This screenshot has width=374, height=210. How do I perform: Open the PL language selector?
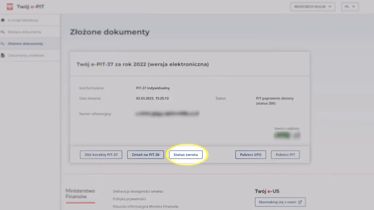pyautogui.click(x=350, y=7)
